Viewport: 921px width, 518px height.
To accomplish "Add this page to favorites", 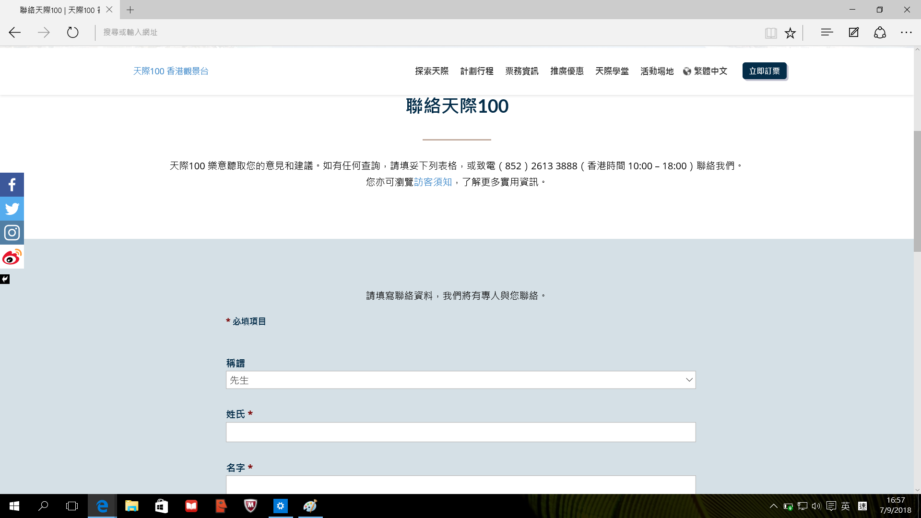I will coord(790,33).
